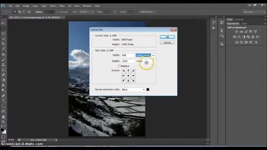Add a Black & White adjustment
267x150 pixels.
coord(244,37)
